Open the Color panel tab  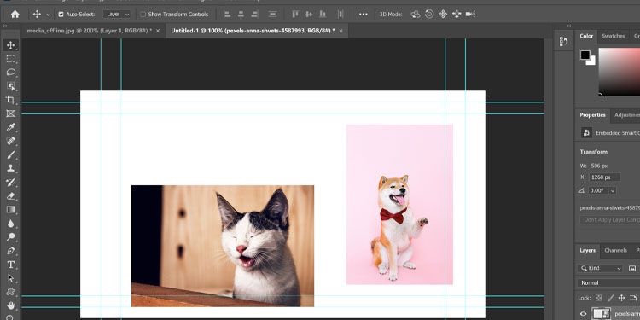point(586,36)
